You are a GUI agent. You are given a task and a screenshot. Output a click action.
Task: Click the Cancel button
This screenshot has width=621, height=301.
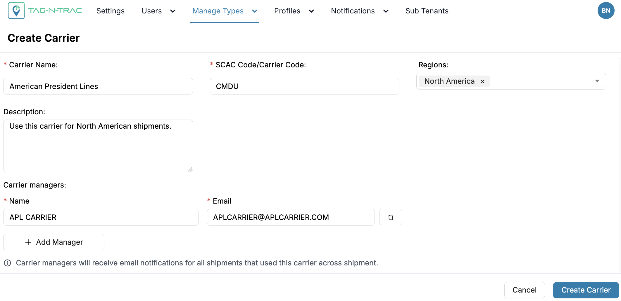525,290
